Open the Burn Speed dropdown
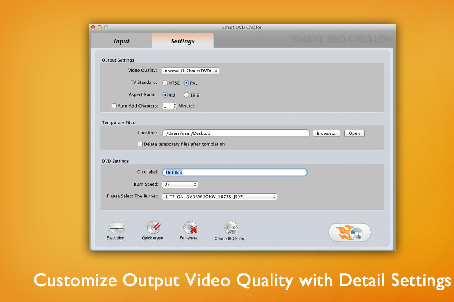The height and width of the screenshot is (302, 454). (180, 185)
